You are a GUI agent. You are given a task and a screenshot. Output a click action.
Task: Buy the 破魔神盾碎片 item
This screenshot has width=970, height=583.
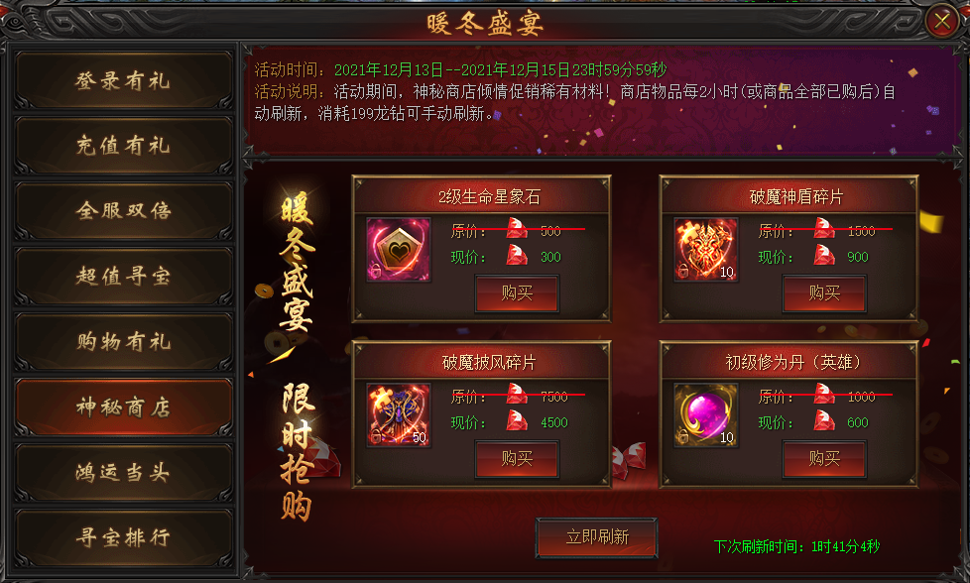[824, 293]
